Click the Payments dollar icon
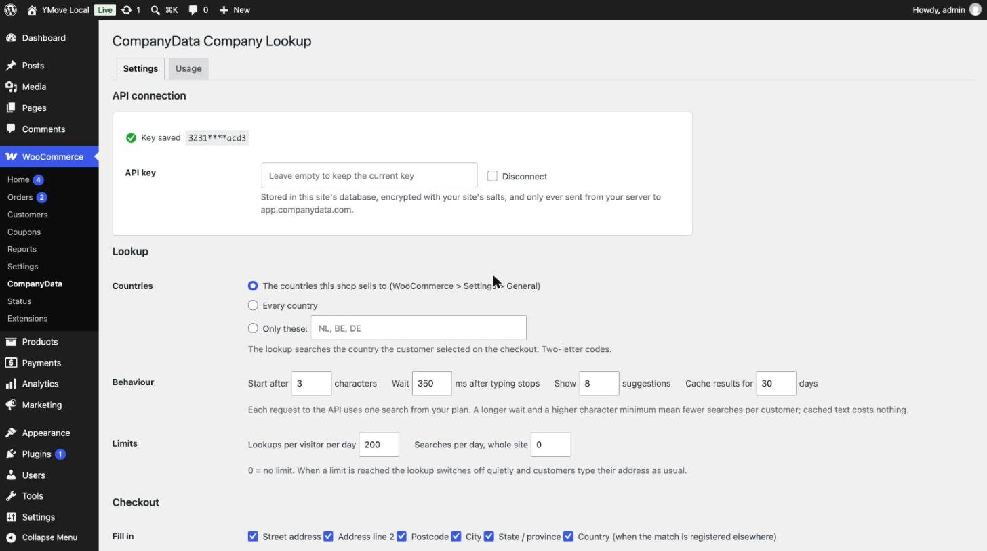 click(x=11, y=363)
